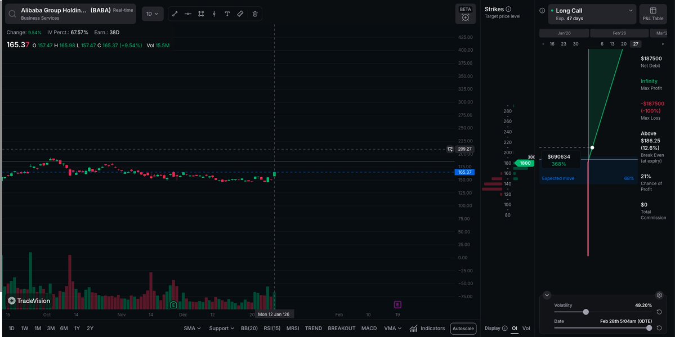
Task: Click the 165.37 current price label
Action: tap(464, 172)
